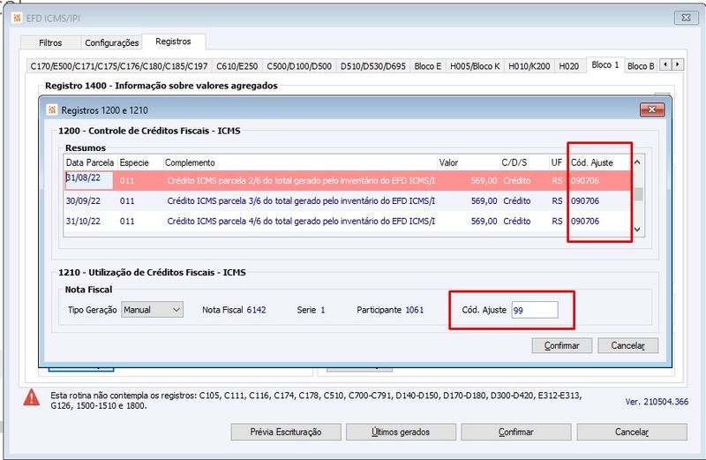Open the H005/Bloco K tab

(x=475, y=66)
